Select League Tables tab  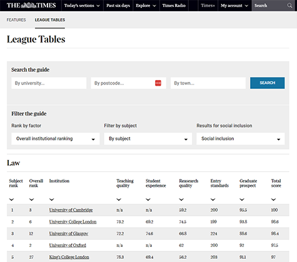(x=50, y=20)
